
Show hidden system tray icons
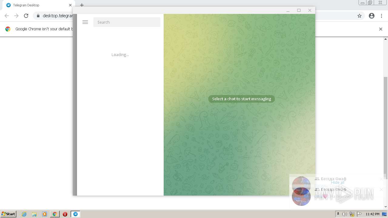click(x=338, y=214)
